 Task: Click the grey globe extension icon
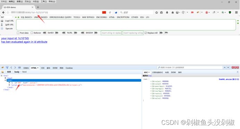(x=177, y=13)
